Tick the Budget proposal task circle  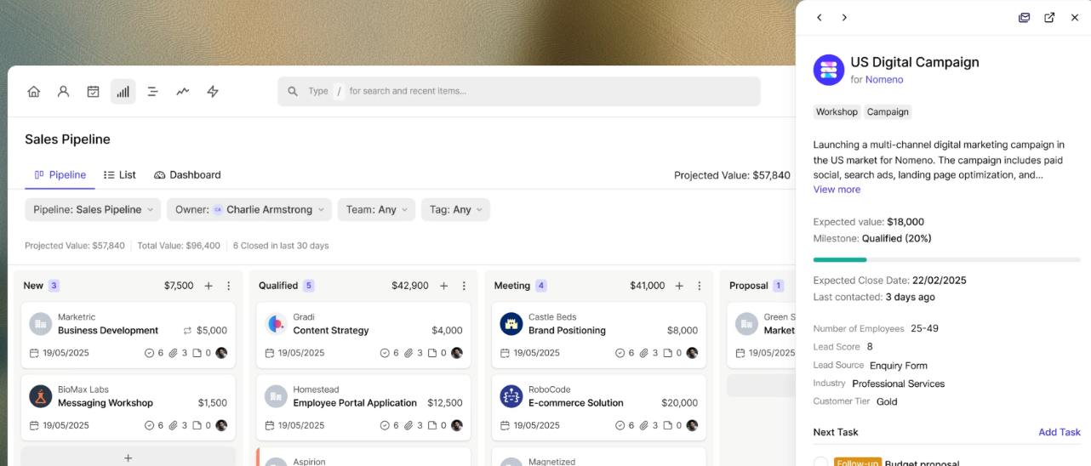820,463
